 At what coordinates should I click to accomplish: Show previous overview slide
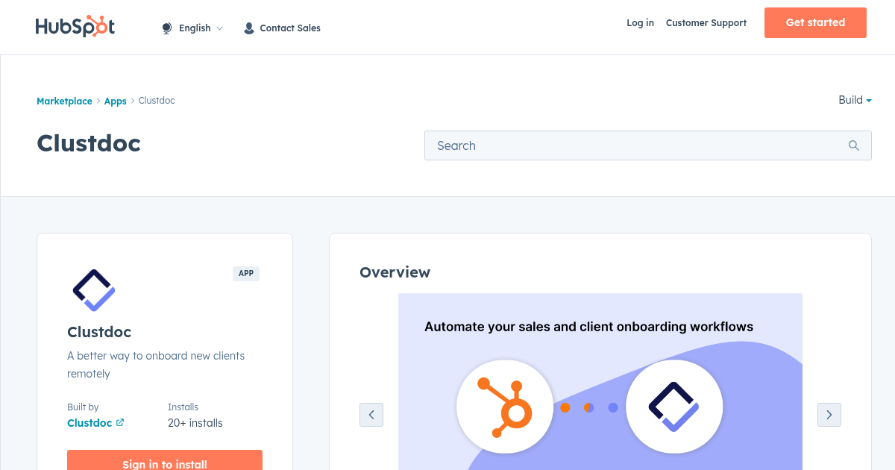point(371,415)
